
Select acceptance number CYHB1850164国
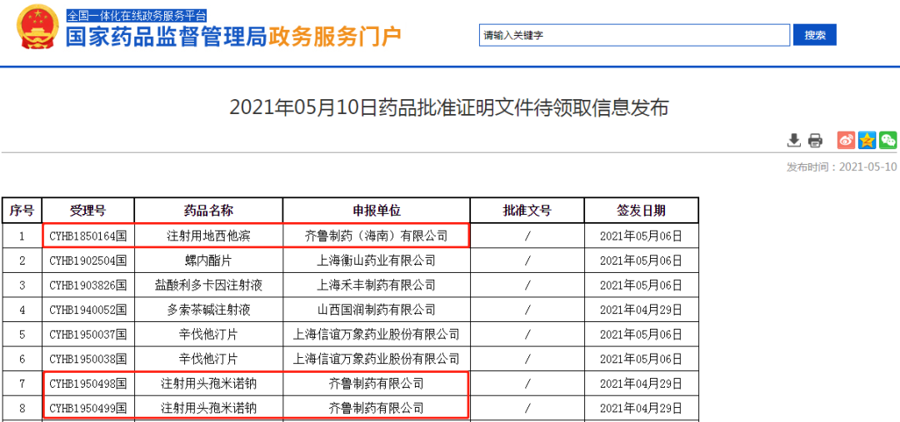pos(87,236)
